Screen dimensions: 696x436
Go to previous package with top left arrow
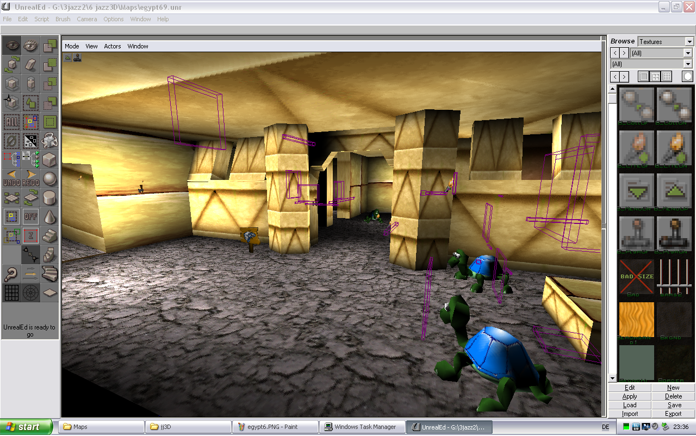tap(615, 53)
